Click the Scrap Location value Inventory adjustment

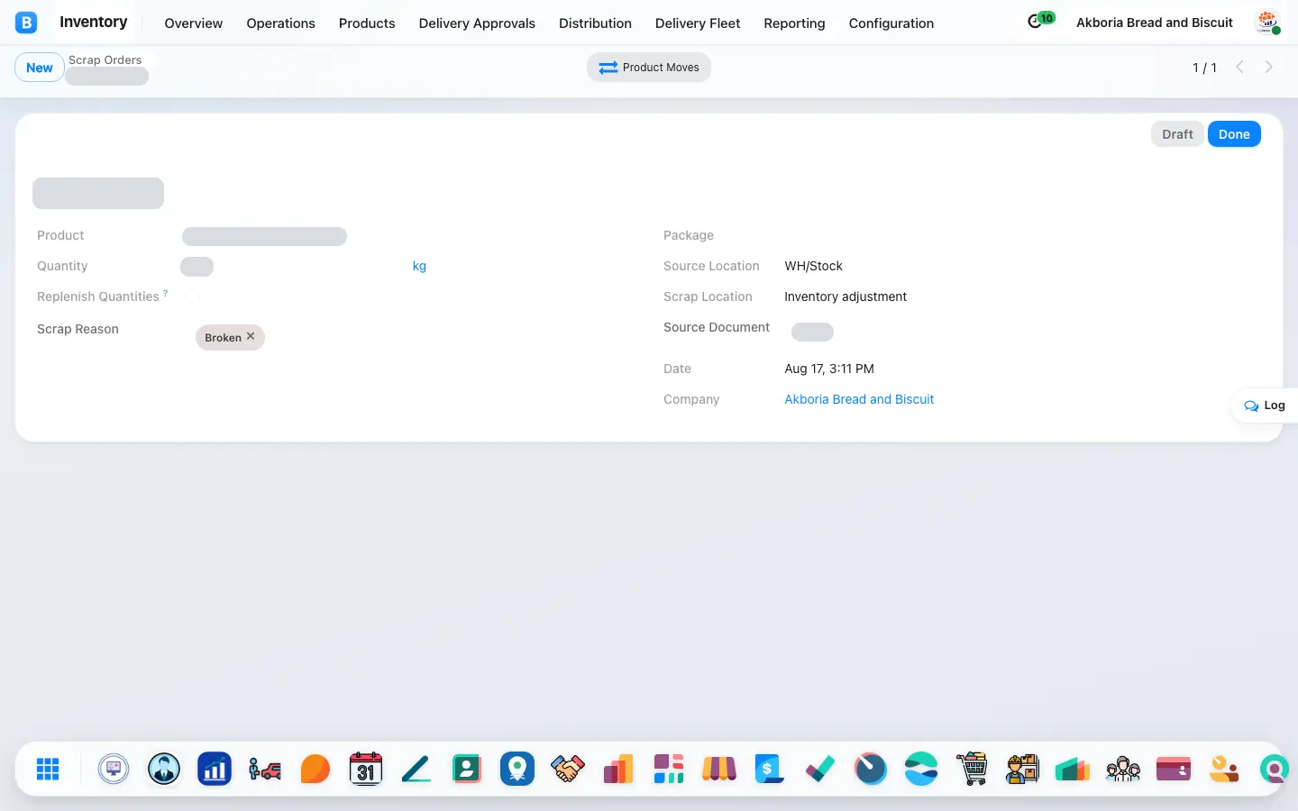pyautogui.click(x=846, y=296)
